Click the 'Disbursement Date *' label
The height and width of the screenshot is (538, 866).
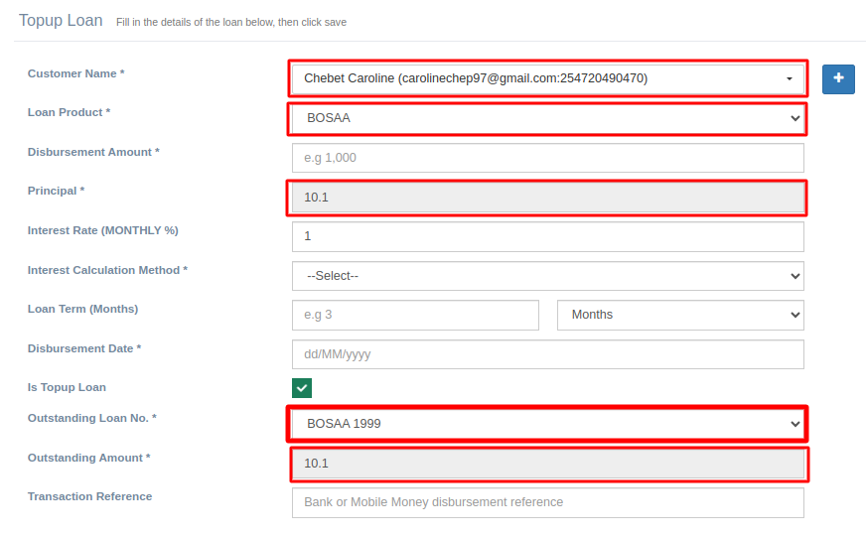(x=84, y=348)
